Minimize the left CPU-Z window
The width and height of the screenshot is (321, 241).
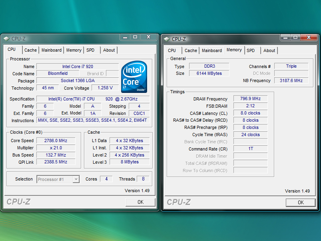125,37
